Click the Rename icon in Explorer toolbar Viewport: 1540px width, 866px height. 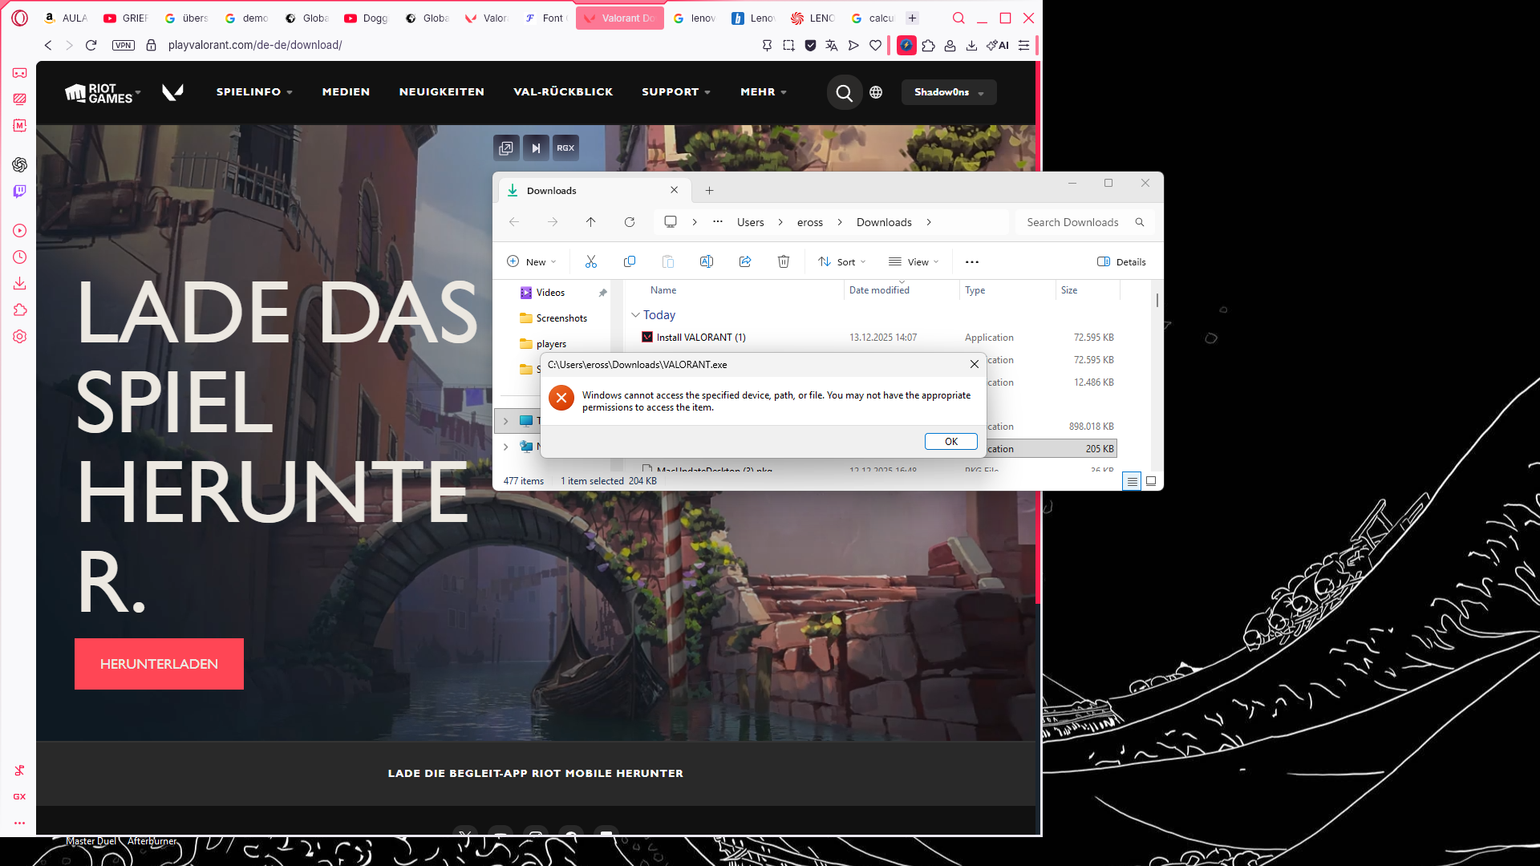pos(707,261)
